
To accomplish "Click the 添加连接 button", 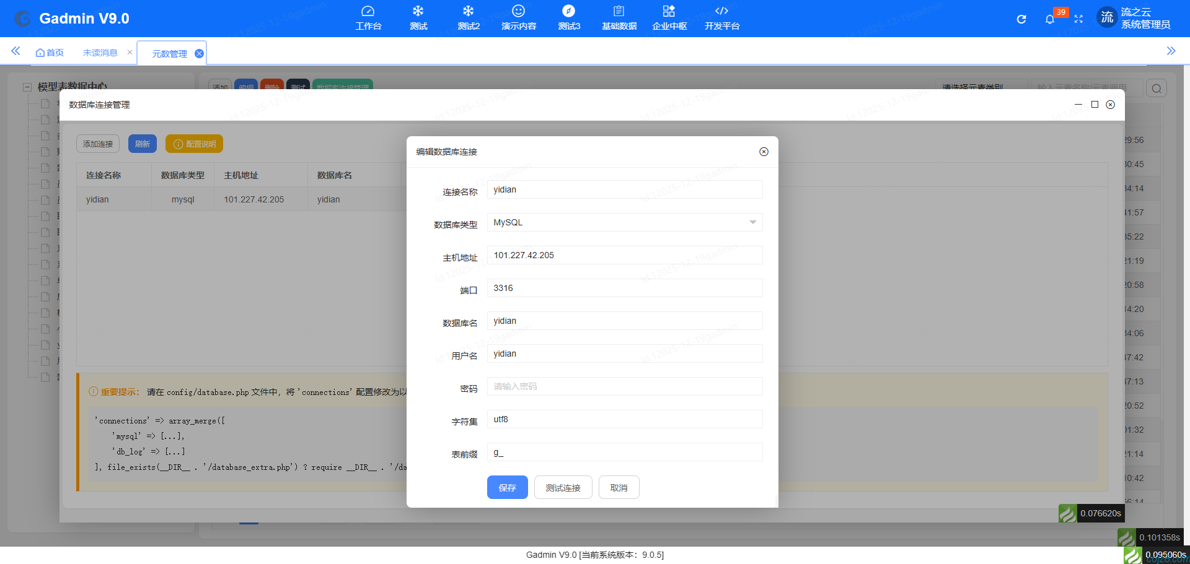I will tap(97, 143).
